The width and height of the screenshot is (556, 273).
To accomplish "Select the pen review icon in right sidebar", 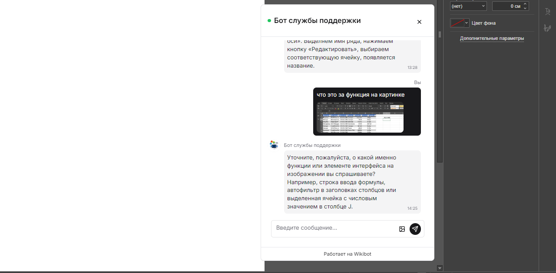I will pyautogui.click(x=547, y=28).
